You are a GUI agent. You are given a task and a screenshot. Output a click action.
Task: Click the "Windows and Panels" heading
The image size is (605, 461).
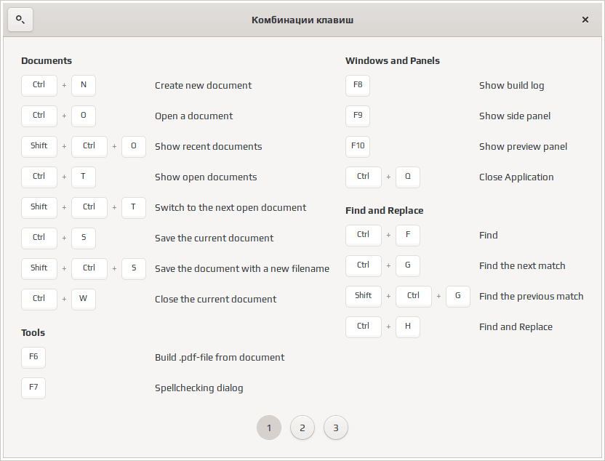(x=393, y=60)
